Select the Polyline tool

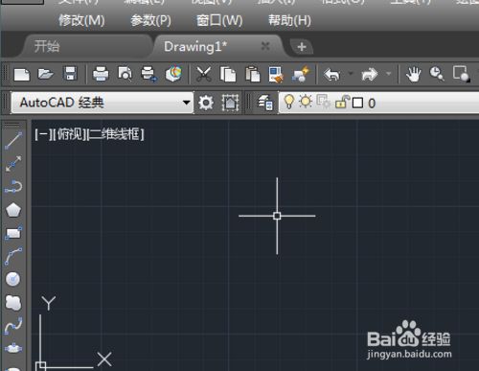(13, 187)
